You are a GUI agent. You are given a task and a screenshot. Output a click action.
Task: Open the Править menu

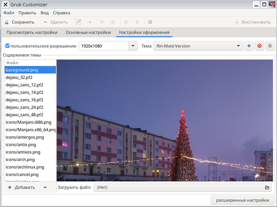pyautogui.click(x=27, y=13)
